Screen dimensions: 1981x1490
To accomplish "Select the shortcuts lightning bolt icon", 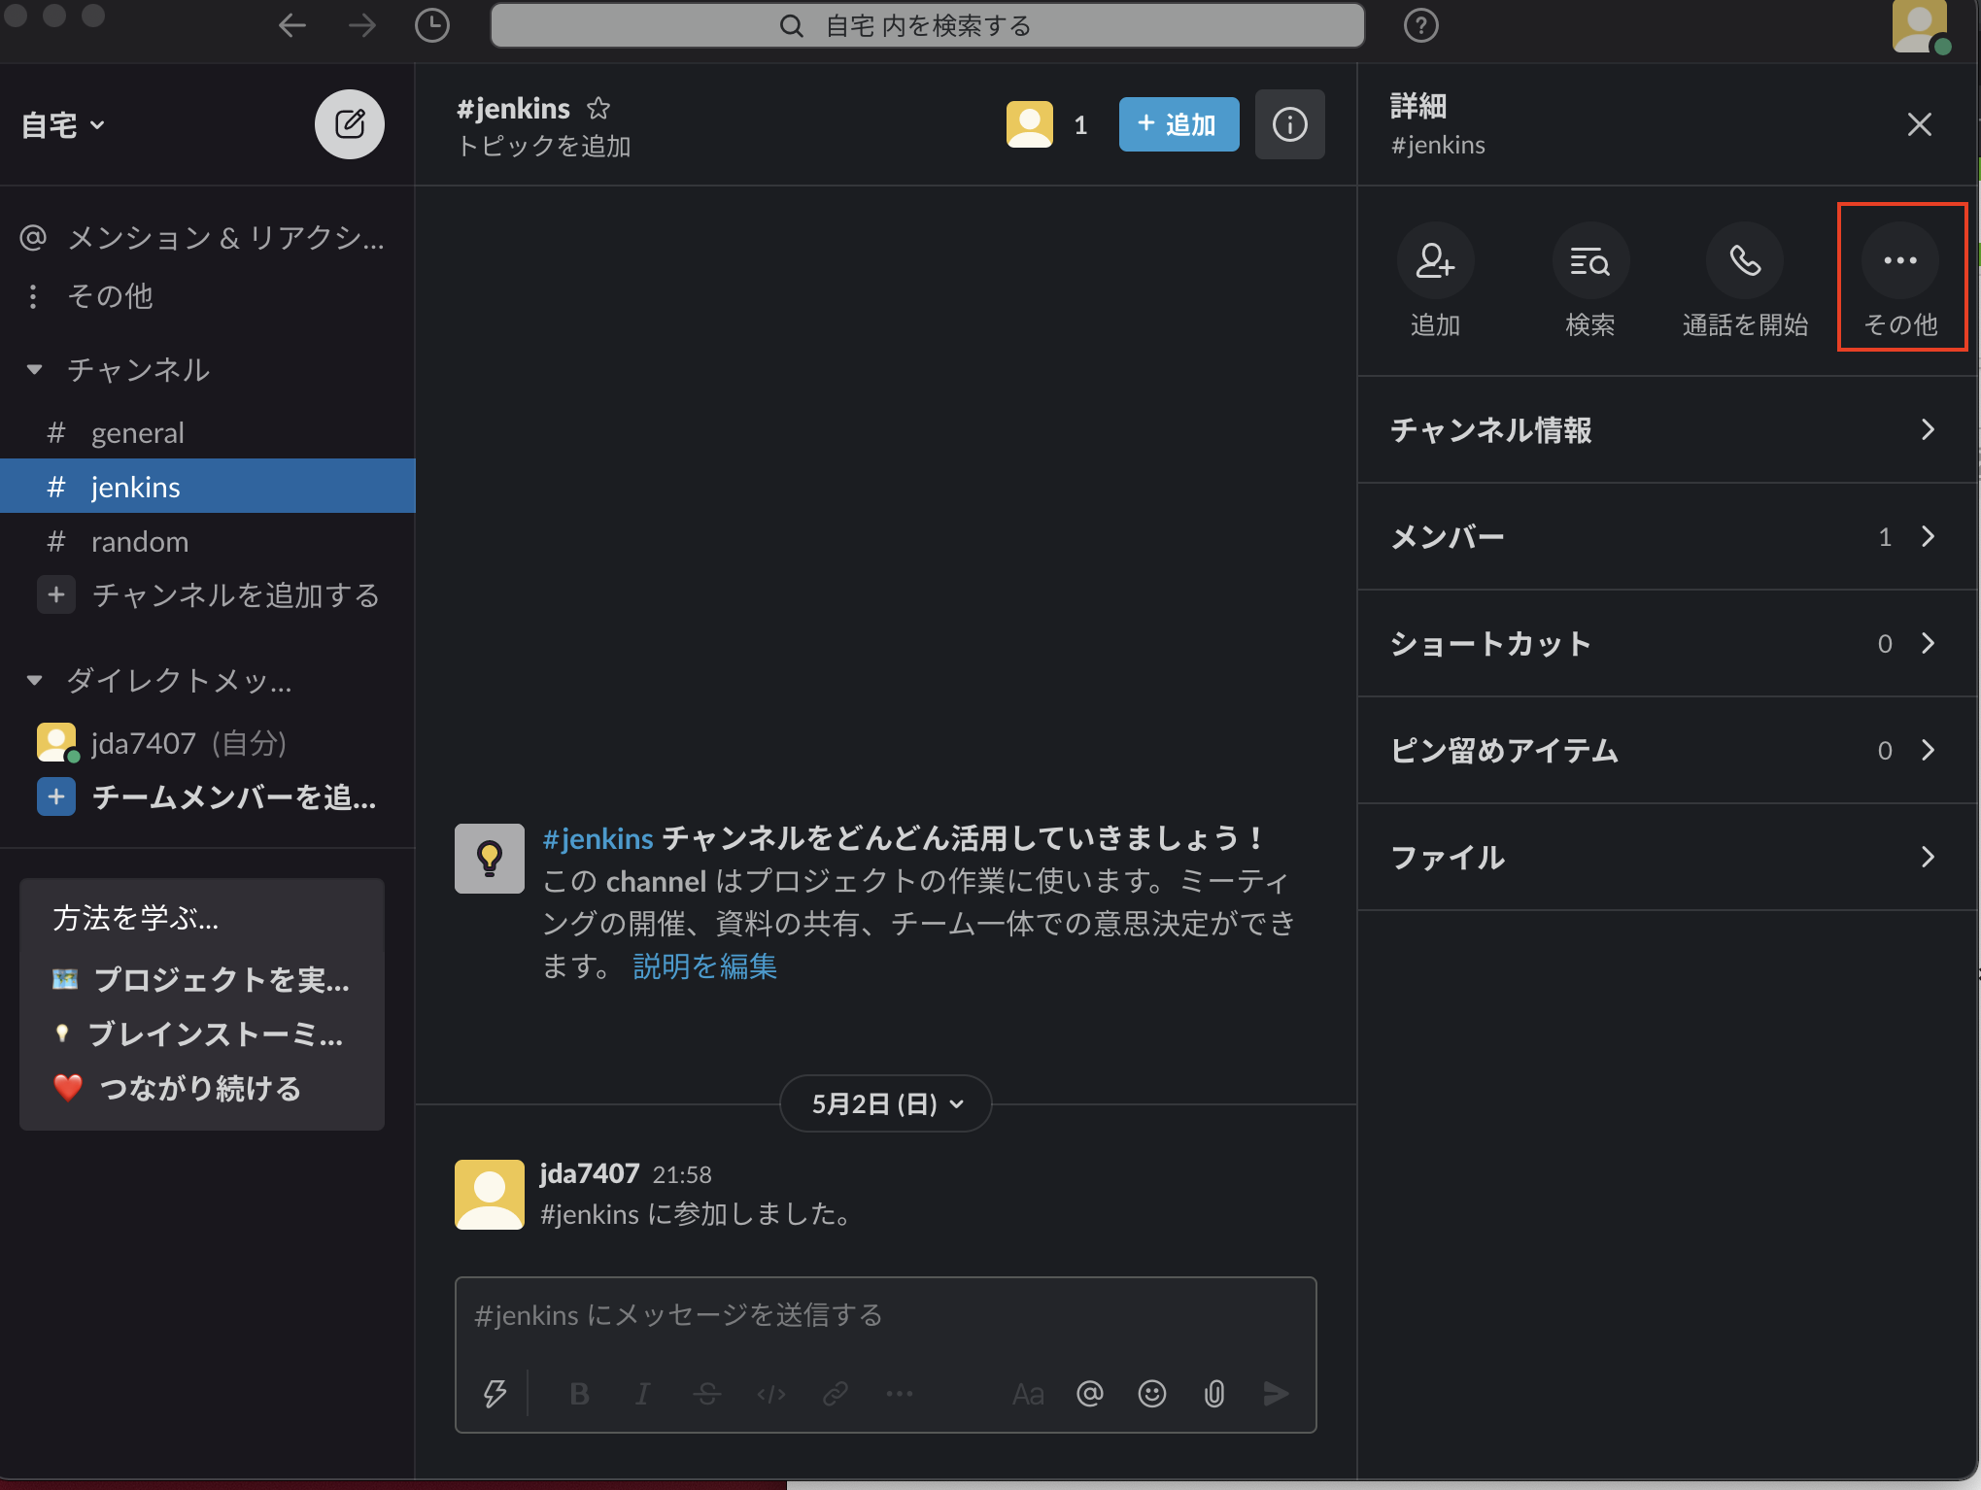I will click(x=494, y=1394).
